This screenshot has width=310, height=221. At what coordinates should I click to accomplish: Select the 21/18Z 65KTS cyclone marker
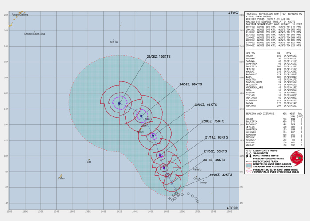(x=164, y=167)
